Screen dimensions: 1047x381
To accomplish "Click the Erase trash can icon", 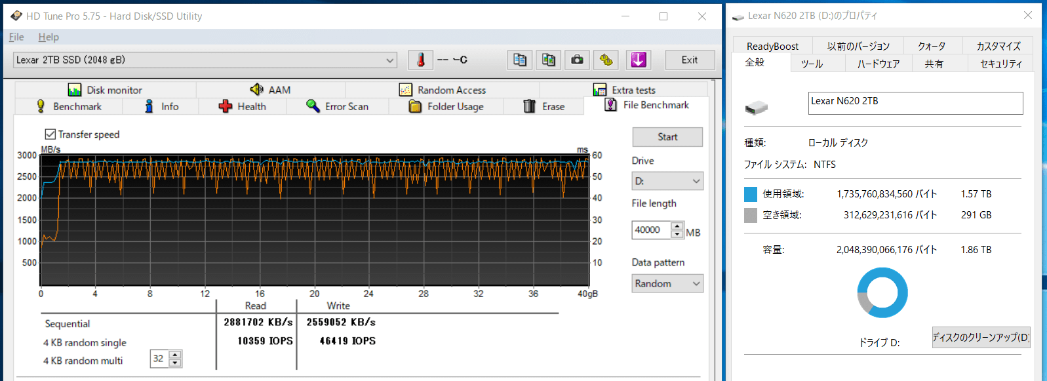I will tap(530, 106).
